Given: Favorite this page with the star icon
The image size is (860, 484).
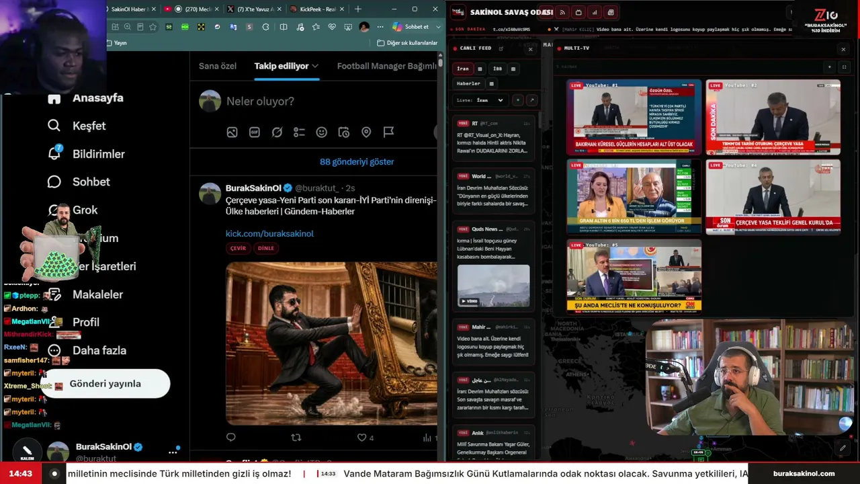Looking at the screenshot, I should [153, 27].
